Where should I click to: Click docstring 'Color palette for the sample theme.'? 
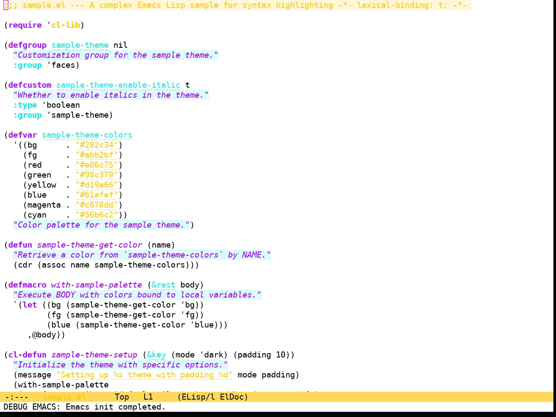click(x=101, y=225)
